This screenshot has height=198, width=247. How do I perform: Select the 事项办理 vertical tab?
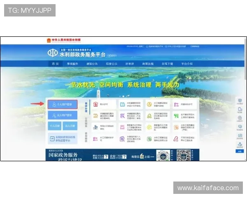86,107
